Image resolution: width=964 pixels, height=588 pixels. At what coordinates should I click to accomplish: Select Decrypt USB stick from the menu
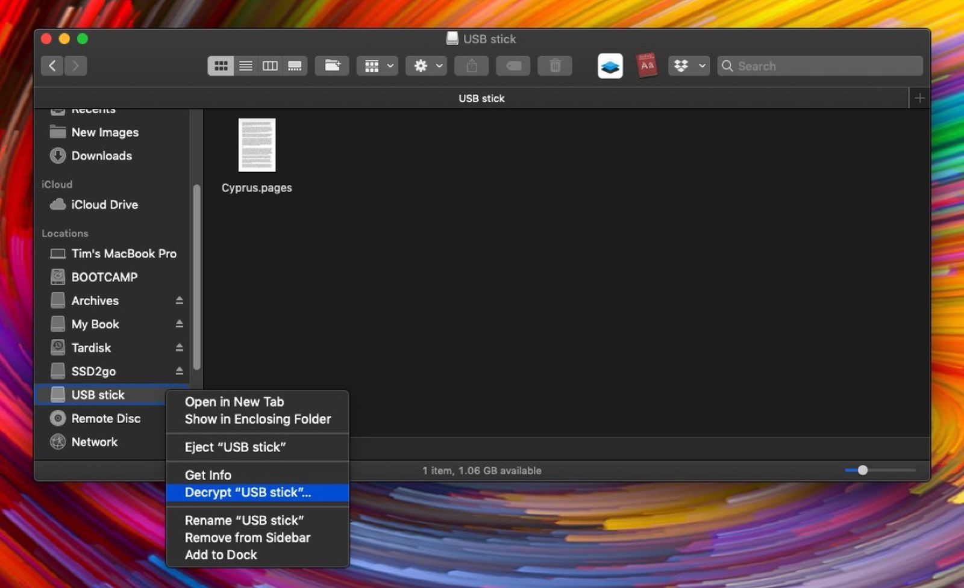[248, 492]
